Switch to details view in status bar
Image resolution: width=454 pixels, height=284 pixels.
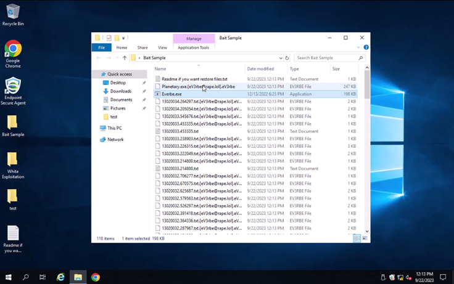357,238
